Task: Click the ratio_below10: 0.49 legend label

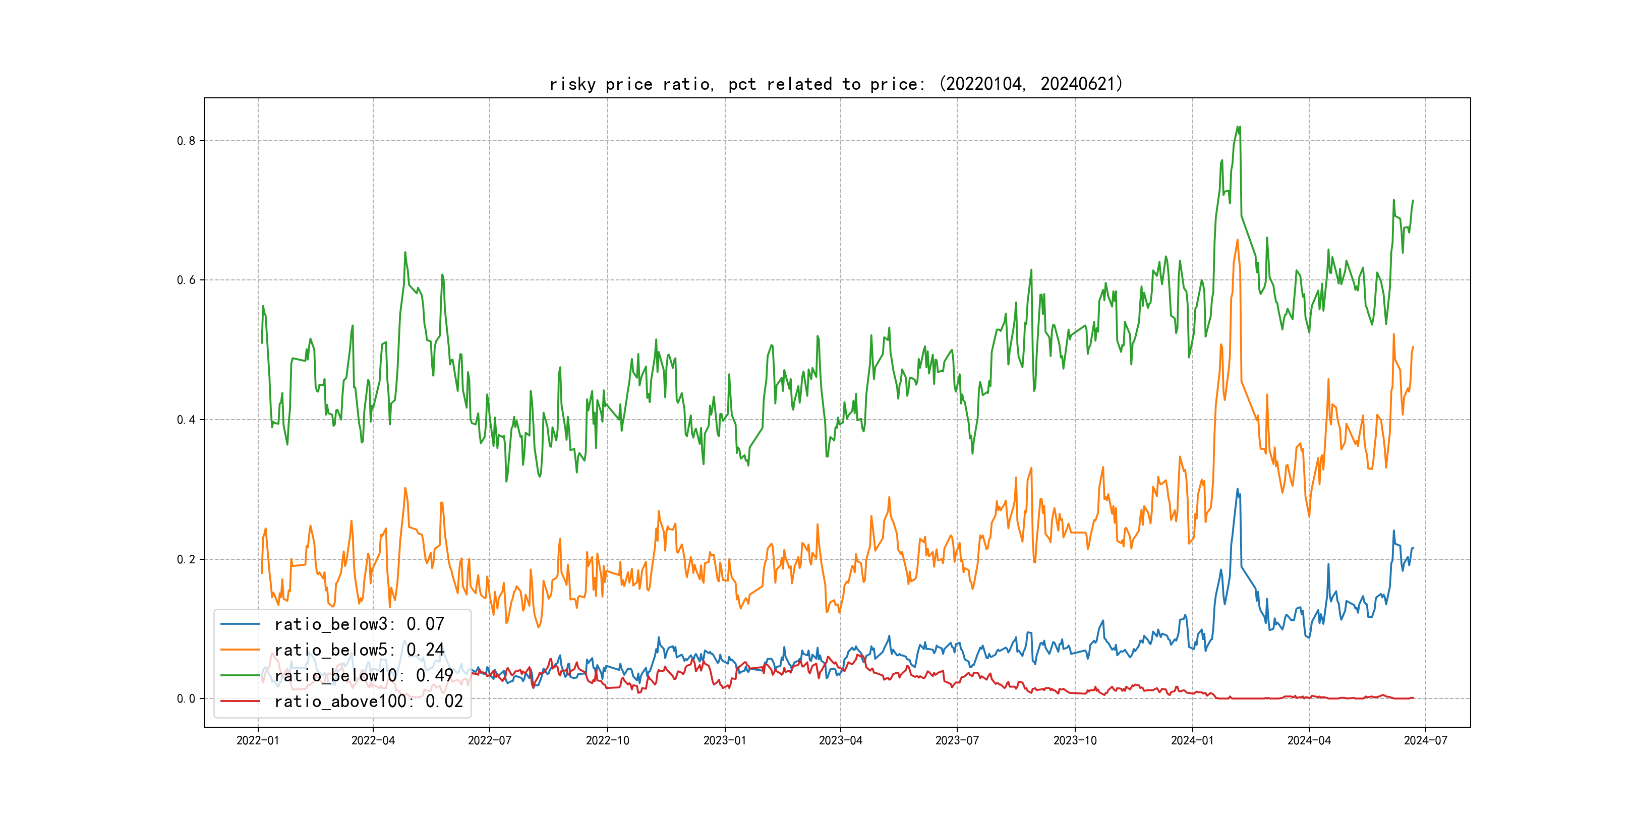Action: pyautogui.click(x=364, y=676)
